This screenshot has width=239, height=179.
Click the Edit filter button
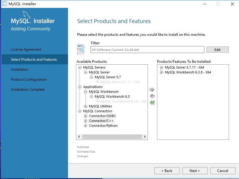(217, 50)
